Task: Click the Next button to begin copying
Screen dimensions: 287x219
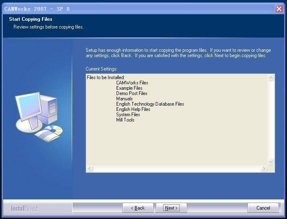Action: pos(171,208)
